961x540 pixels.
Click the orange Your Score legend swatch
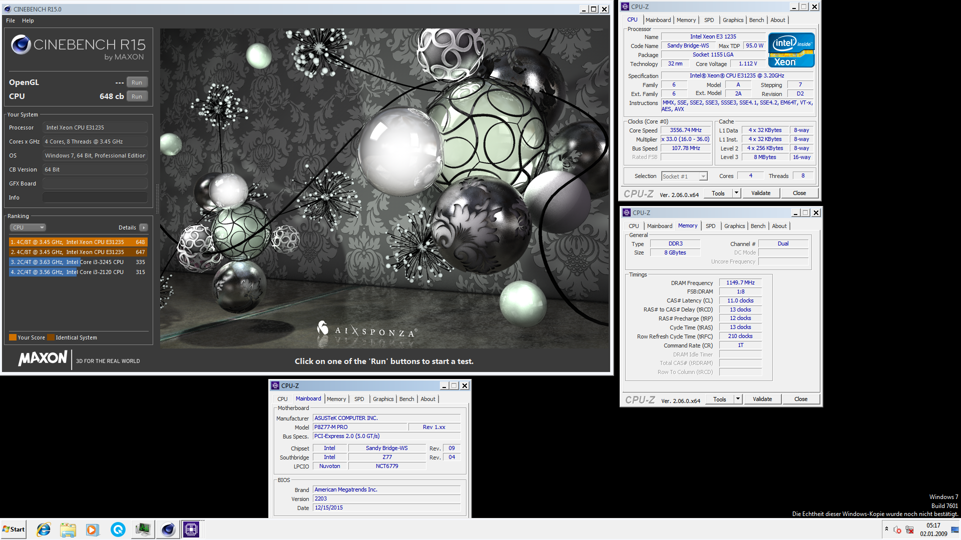coord(13,337)
